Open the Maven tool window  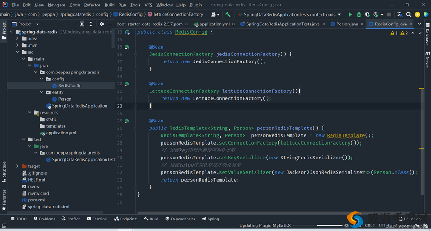click(x=427, y=60)
